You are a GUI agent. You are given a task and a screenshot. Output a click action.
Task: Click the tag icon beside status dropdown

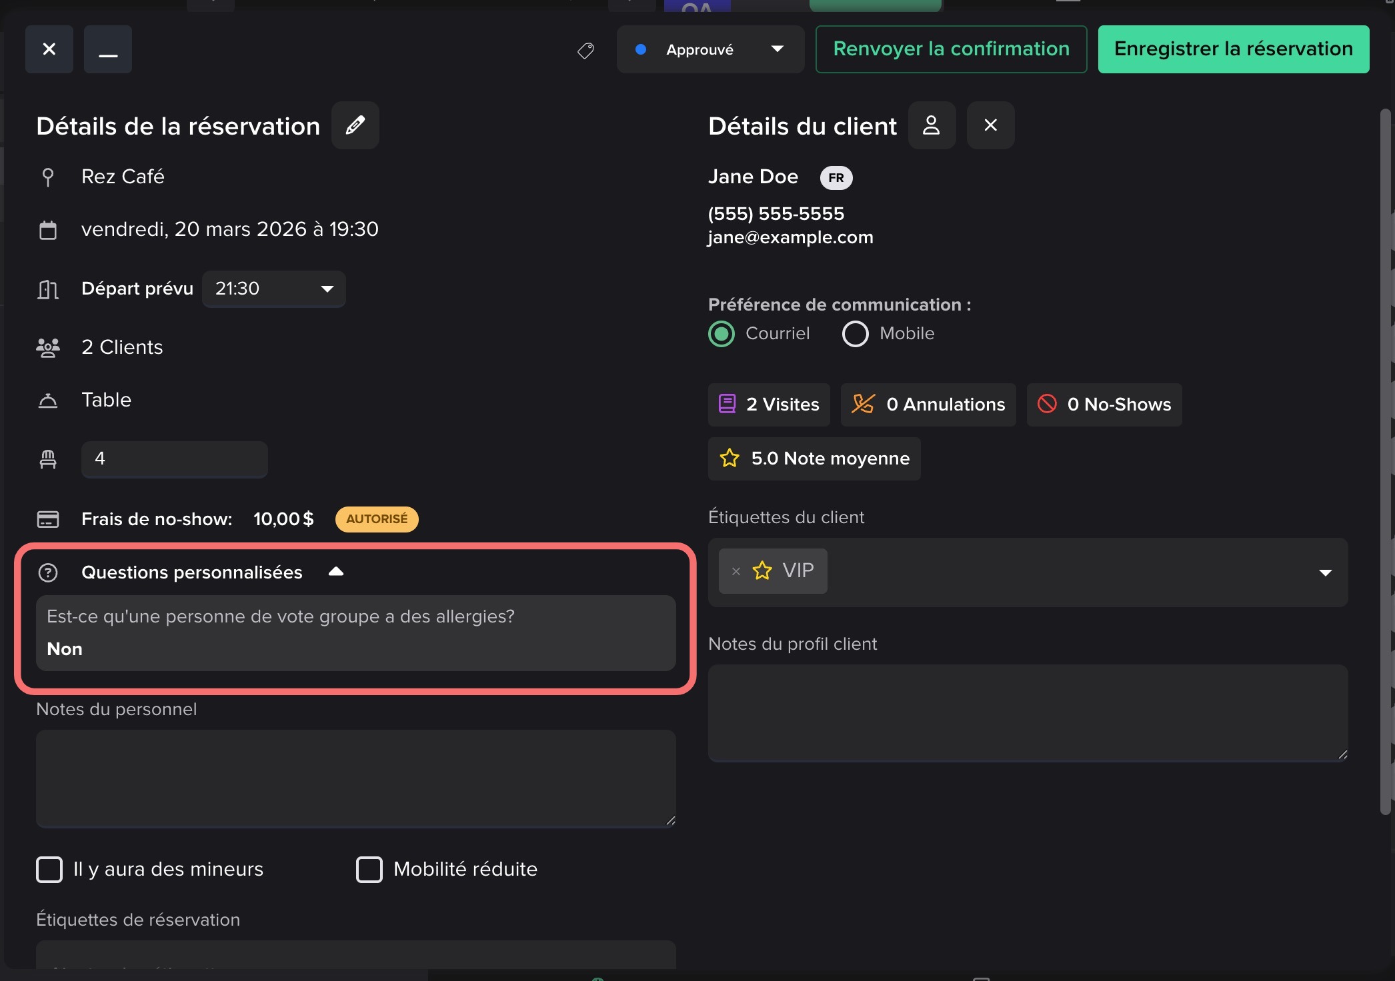[x=585, y=50]
